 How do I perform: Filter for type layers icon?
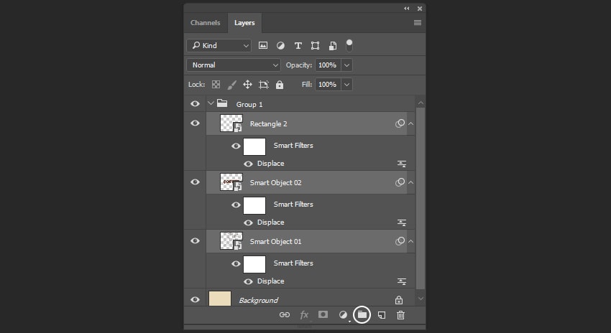point(298,45)
